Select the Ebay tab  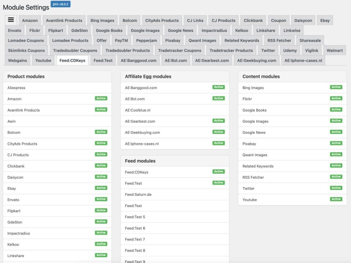point(325,20)
